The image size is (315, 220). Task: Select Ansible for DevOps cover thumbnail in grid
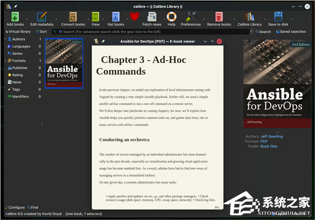64,63
